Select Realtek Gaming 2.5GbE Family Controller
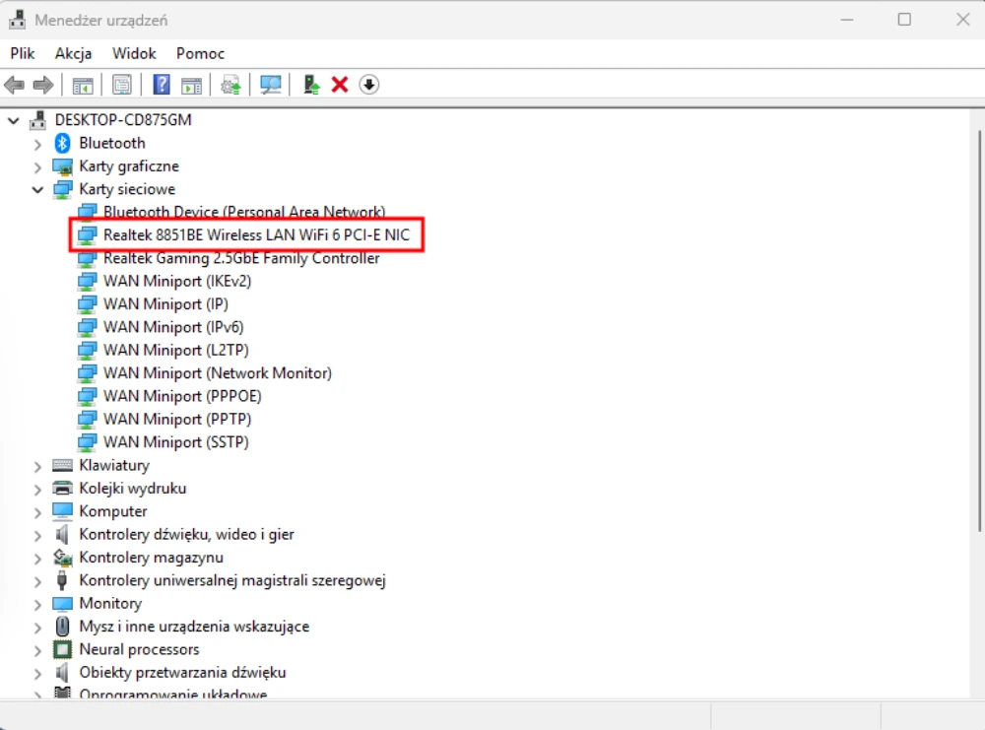 click(x=241, y=258)
